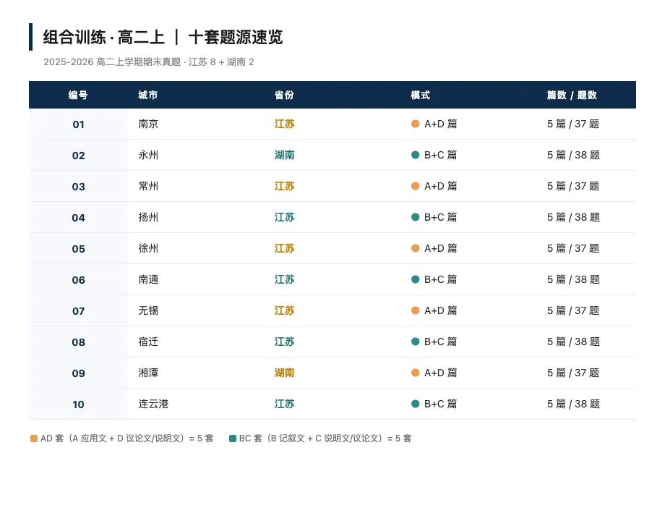Click the teal dot in the 宿迁 row
Viewport: 665px width, 521px height.
click(415, 342)
